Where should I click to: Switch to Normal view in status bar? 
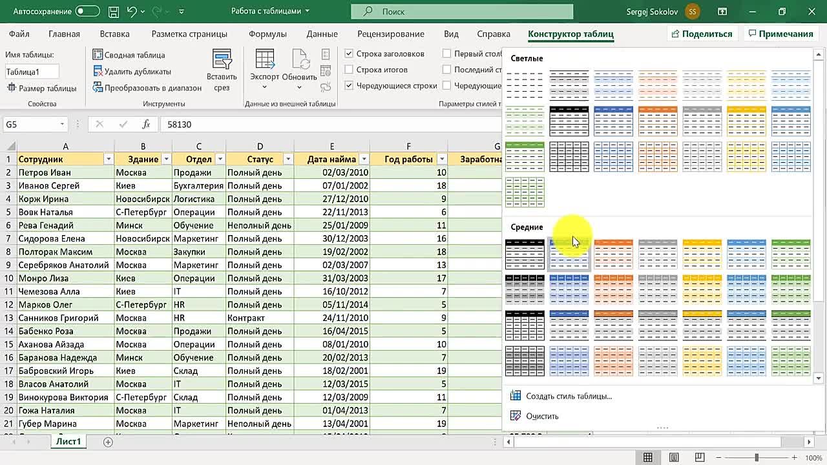point(648,458)
